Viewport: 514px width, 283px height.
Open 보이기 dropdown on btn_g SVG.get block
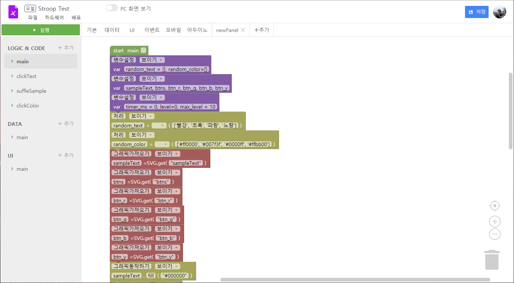coord(167,210)
